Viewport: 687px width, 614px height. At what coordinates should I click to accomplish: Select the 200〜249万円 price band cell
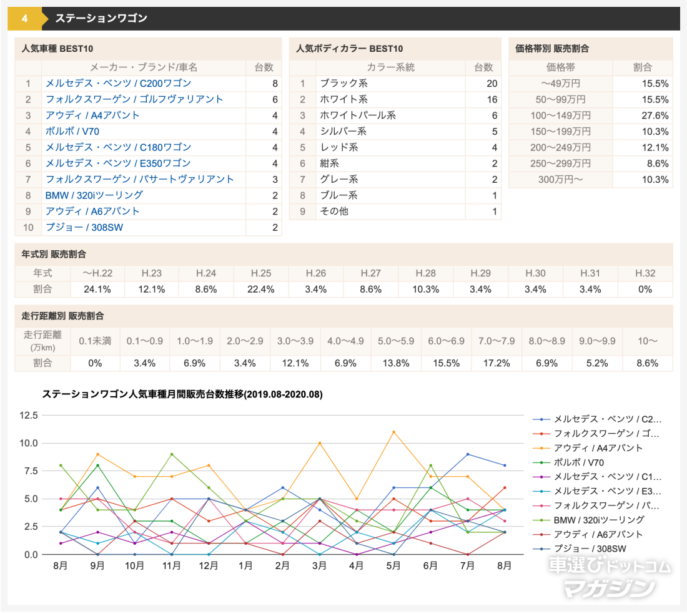(x=560, y=147)
